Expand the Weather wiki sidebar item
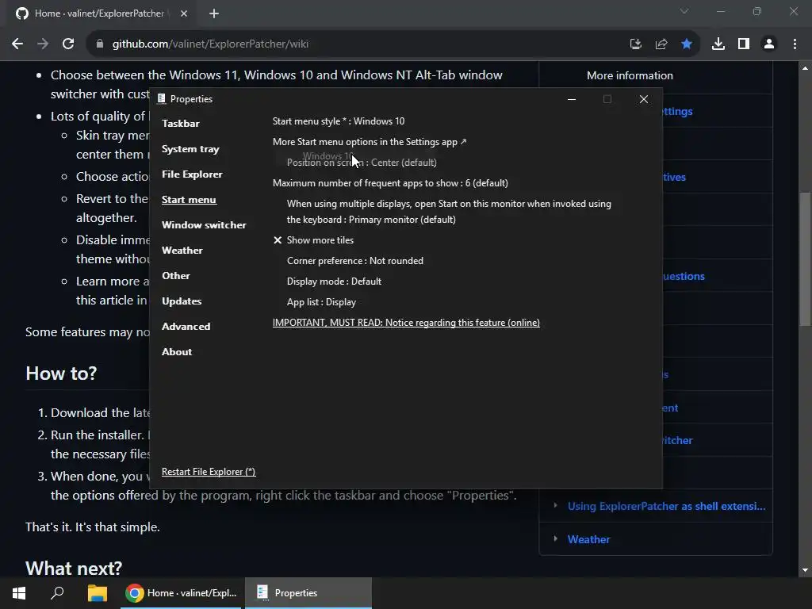 pyautogui.click(x=555, y=538)
